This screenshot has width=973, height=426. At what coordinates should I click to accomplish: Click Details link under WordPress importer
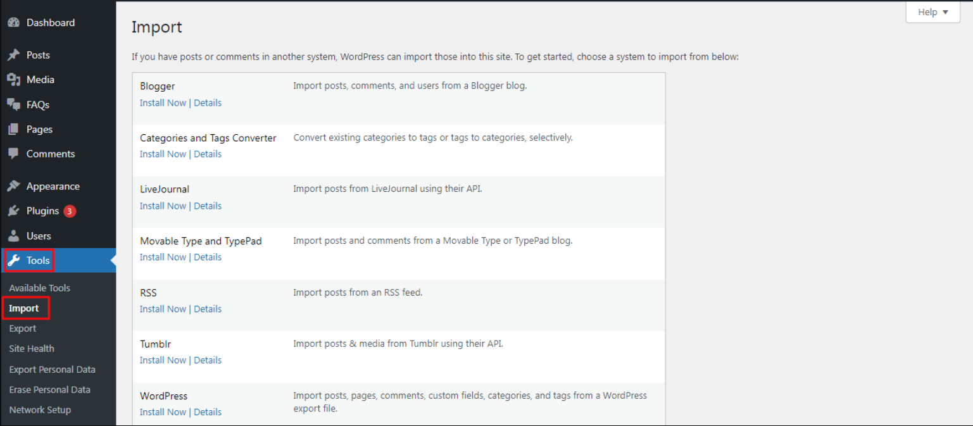pos(208,412)
